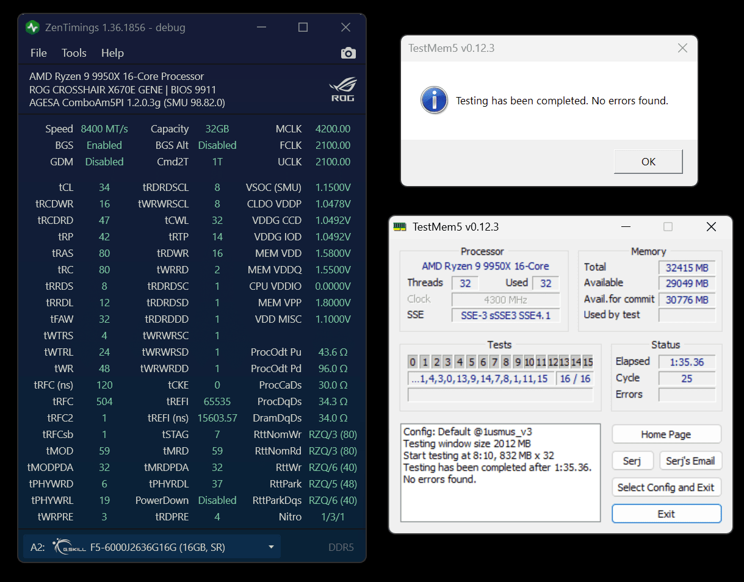Maximize the ZenTimings window
Screen dimensions: 744x582
pos(303,27)
